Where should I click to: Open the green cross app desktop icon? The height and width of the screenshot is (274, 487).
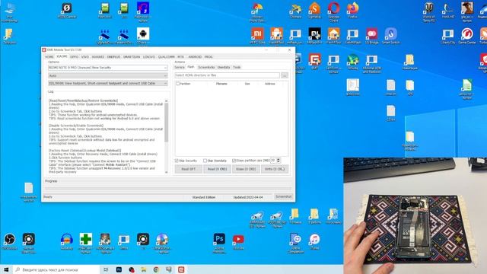pyautogui.click(x=86, y=243)
